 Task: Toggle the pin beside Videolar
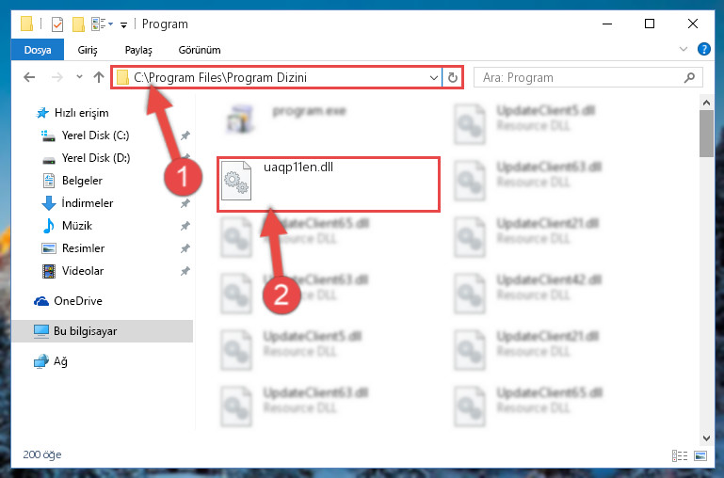point(185,271)
